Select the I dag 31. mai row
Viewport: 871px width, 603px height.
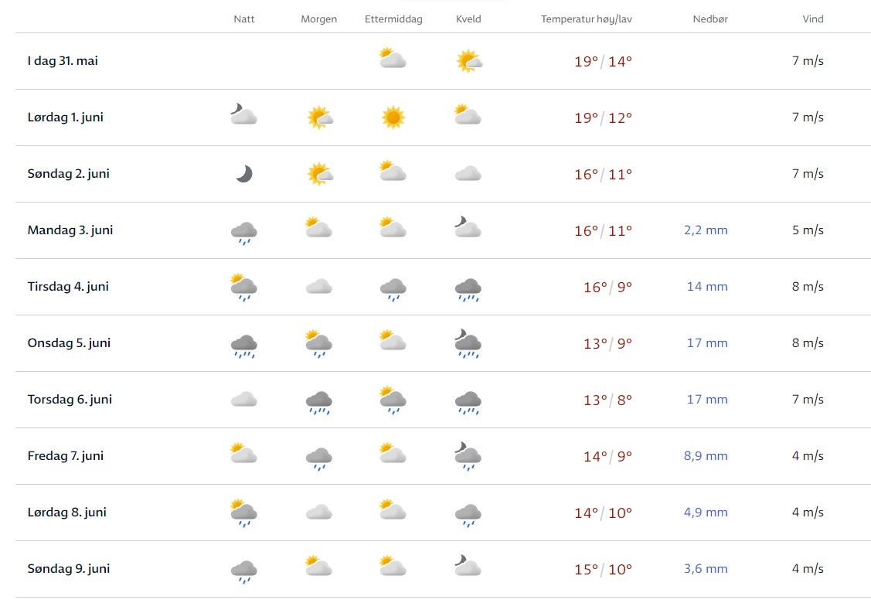(x=63, y=61)
